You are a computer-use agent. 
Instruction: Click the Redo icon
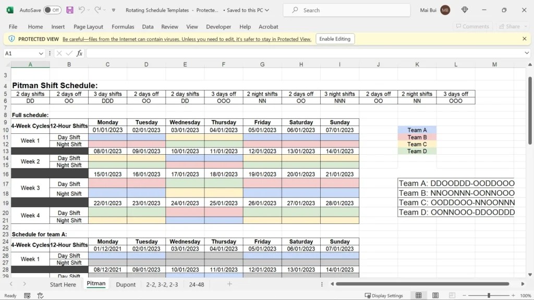[98, 10]
